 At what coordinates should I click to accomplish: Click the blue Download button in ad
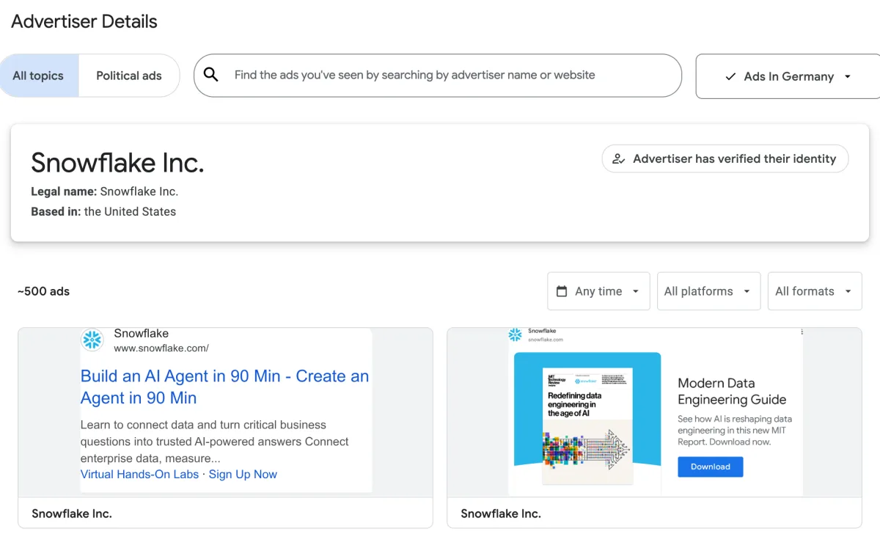pyautogui.click(x=710, y=467)
